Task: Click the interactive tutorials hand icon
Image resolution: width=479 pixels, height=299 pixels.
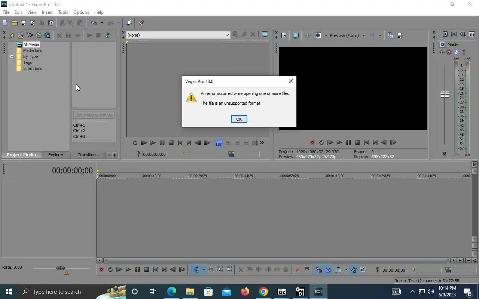Action: click(129, 23)
